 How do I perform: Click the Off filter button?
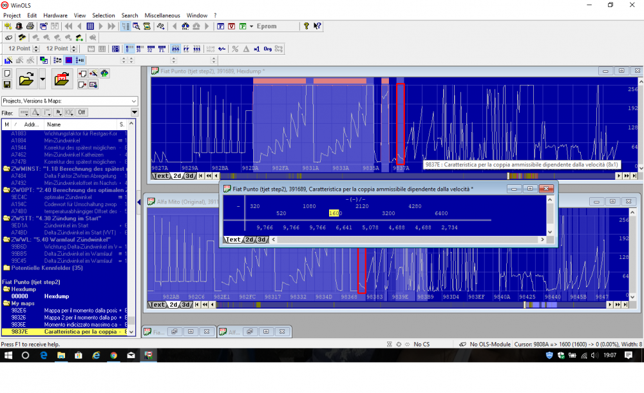click(82, 112)
